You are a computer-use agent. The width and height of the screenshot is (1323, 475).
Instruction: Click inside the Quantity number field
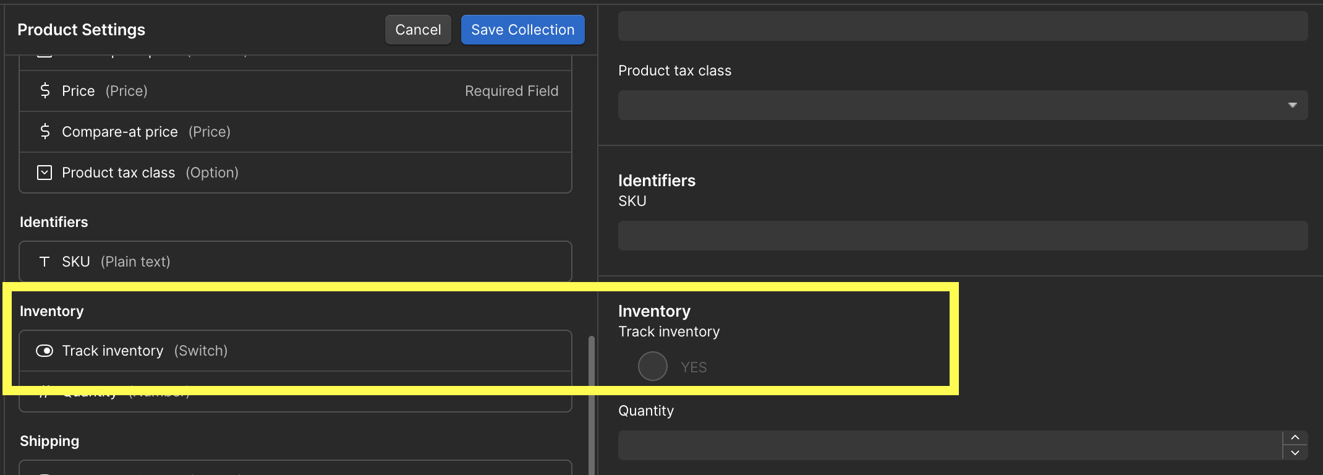pyautogui.click(x=950, y=445)
